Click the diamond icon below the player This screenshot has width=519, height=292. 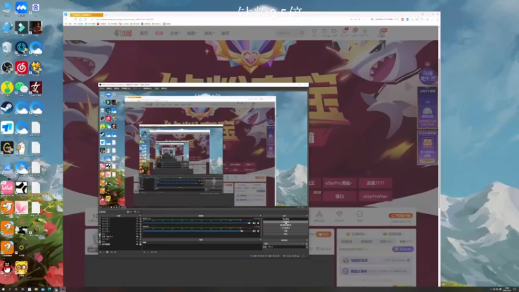coord(339,214)
